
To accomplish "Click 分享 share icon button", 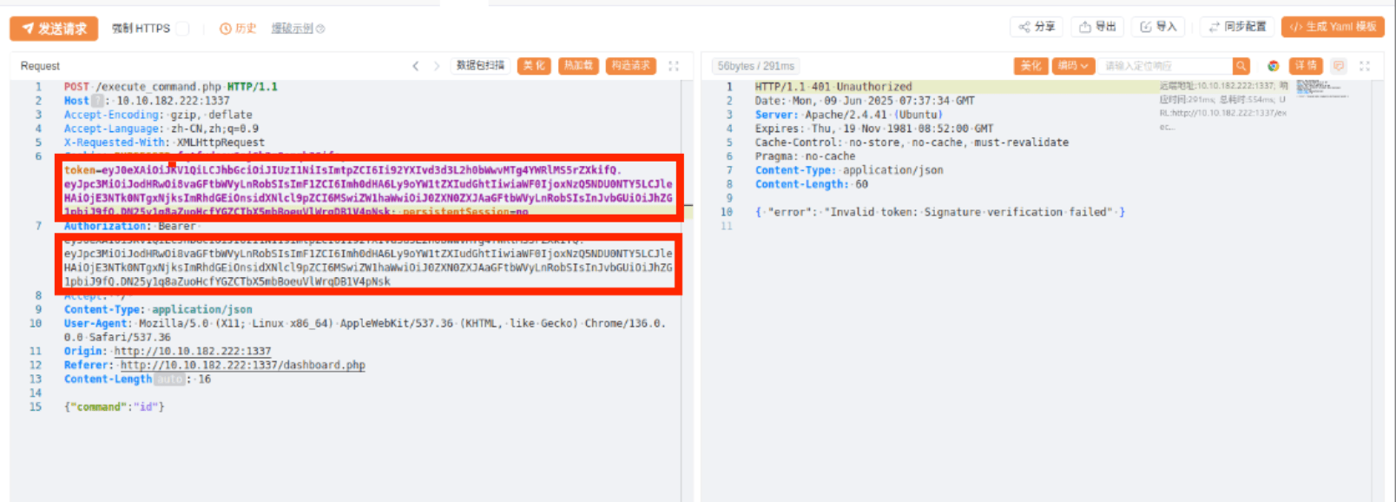I will 1037,27.
